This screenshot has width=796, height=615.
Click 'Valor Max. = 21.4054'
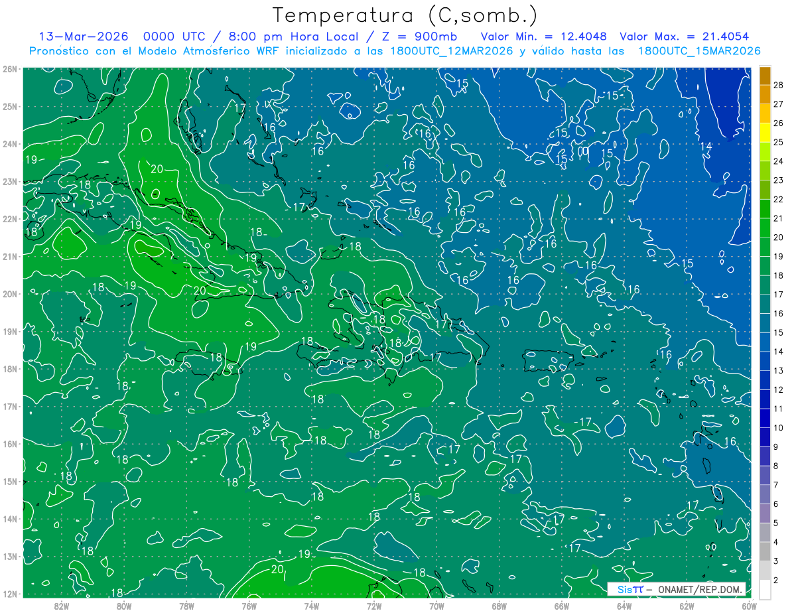686,36
